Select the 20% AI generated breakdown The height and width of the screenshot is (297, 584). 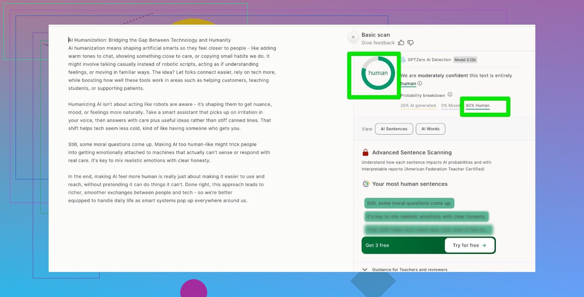[x=418, y=106]
